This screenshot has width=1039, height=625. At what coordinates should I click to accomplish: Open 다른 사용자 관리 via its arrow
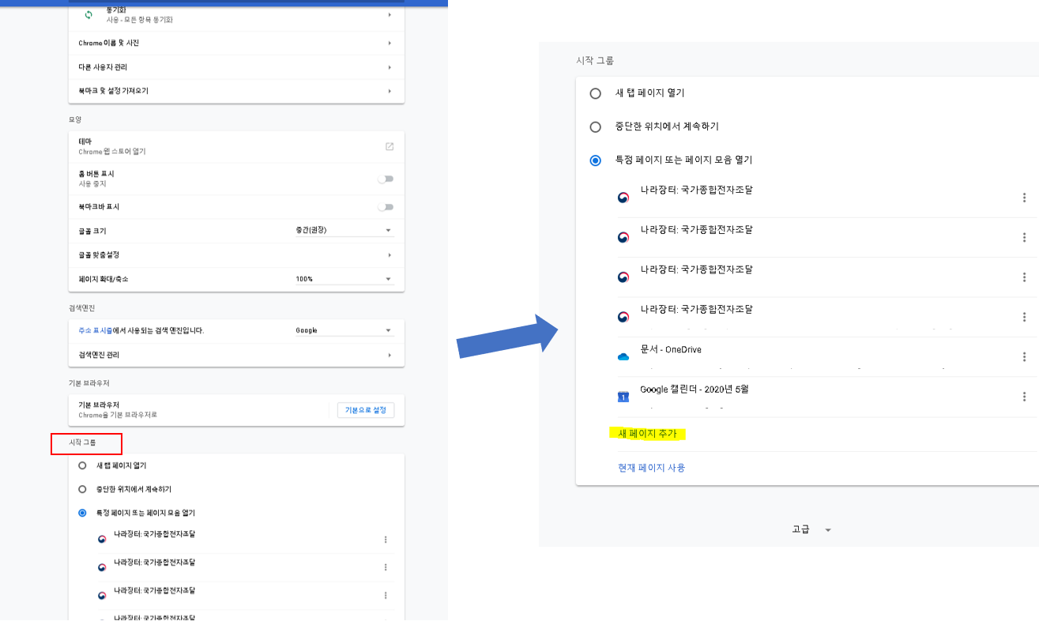coord(390,67)
